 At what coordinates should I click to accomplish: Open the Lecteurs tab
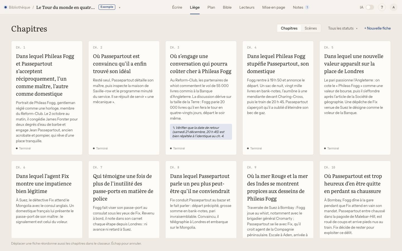(x=247, y=7)
